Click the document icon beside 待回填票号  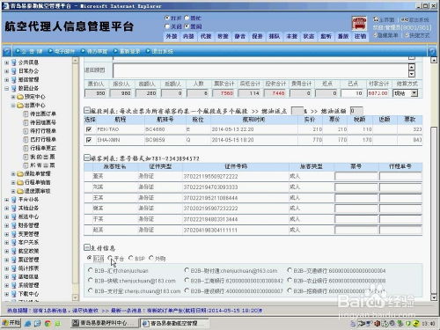26,122
